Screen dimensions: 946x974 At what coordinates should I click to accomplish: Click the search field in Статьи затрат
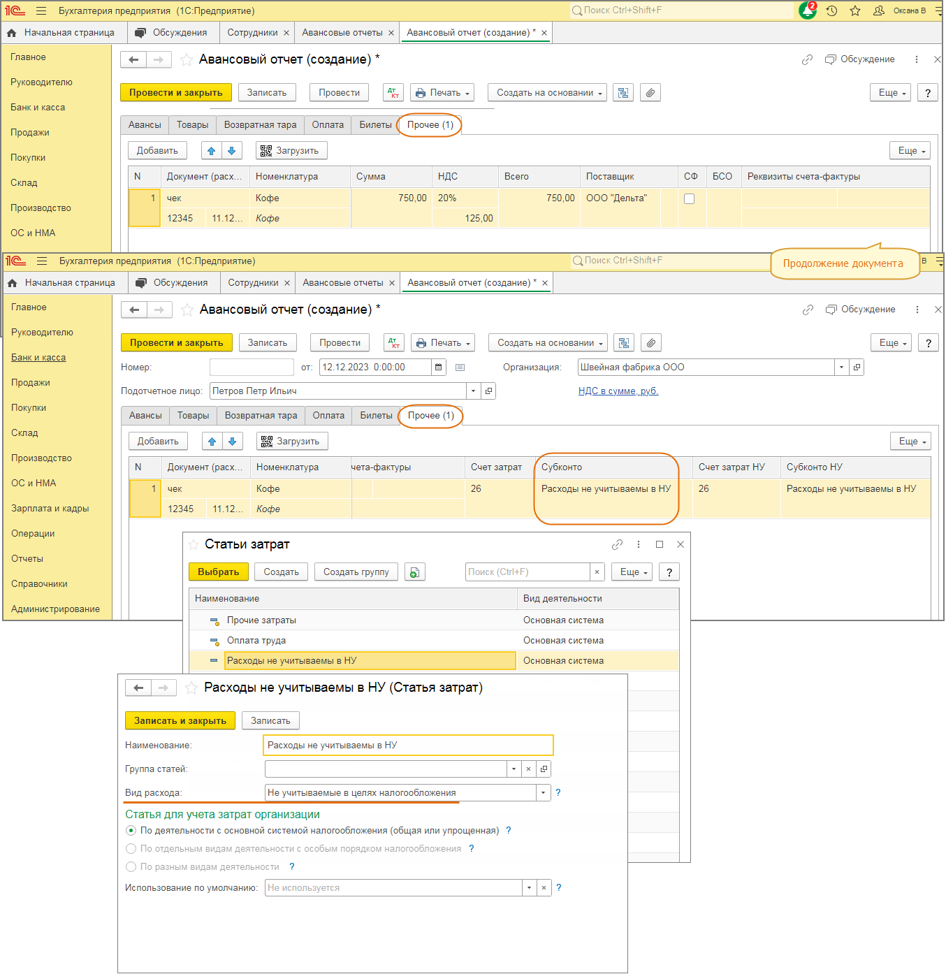click(x=528, y=572)
